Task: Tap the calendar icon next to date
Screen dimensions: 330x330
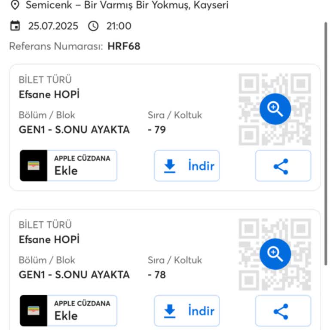Action: [x=15, y=26]
